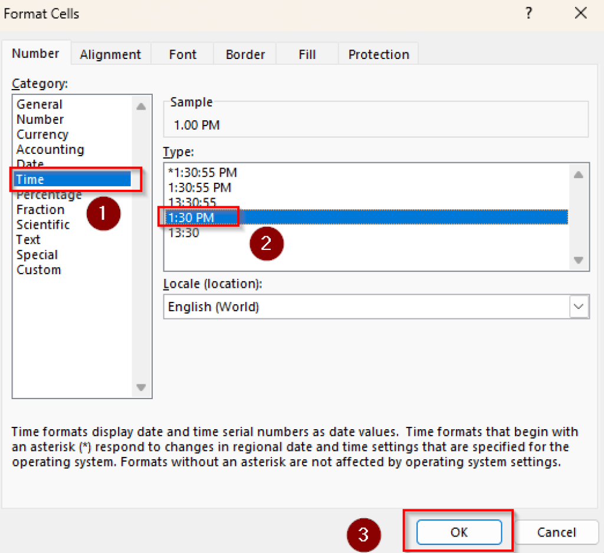Click the Type list scroll down arrow
Viewport: 604px width, 553px height.
click(578, 260)
